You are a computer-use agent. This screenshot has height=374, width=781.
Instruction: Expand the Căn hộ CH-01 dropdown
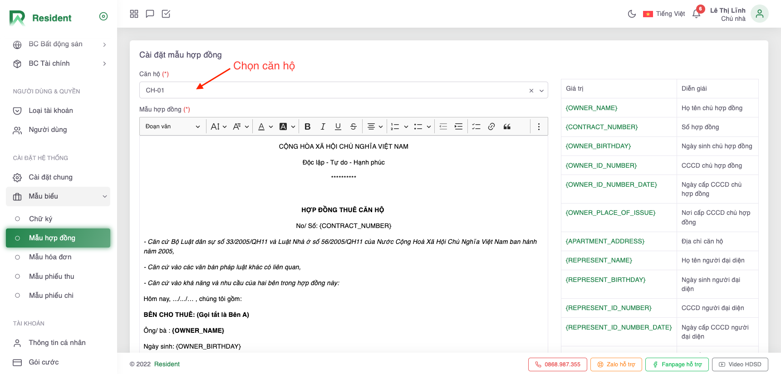point(541,91)
